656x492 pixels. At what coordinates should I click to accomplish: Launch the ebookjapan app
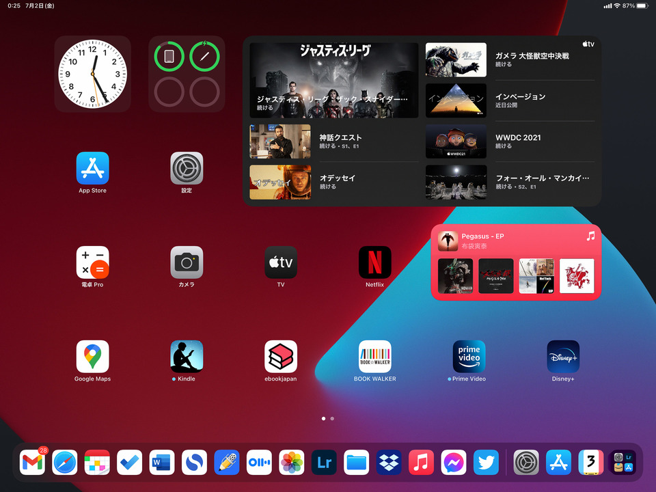point(280,354)
